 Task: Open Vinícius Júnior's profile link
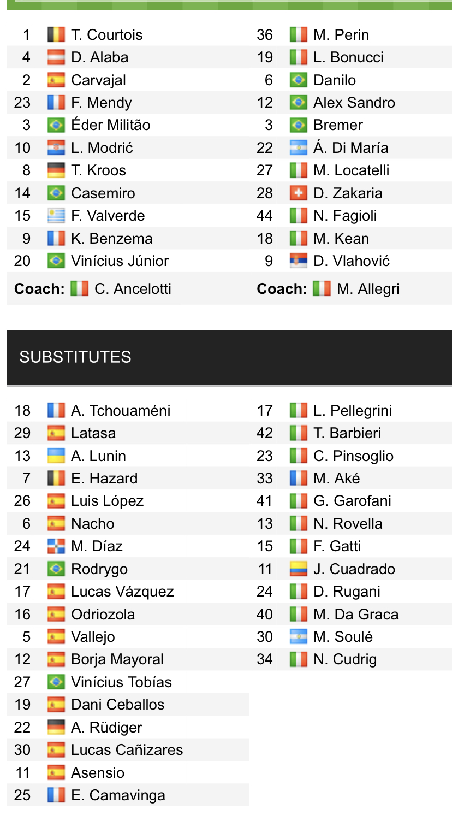(120, 261)
